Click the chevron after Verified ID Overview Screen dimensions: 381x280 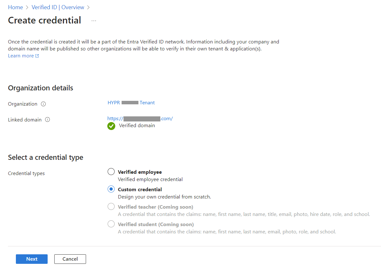click(x=88, y=7)
